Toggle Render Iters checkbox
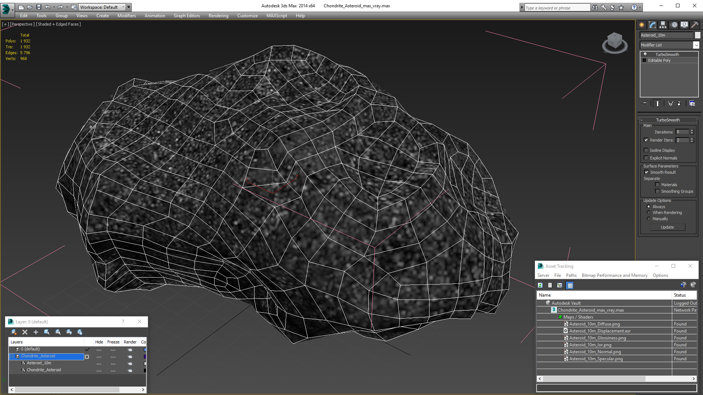The image size is (703, 395). [x=646, y=140]
